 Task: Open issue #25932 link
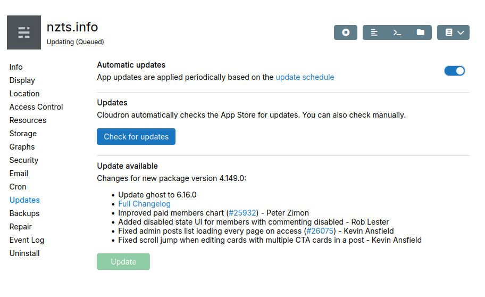[x=242, y=213]
